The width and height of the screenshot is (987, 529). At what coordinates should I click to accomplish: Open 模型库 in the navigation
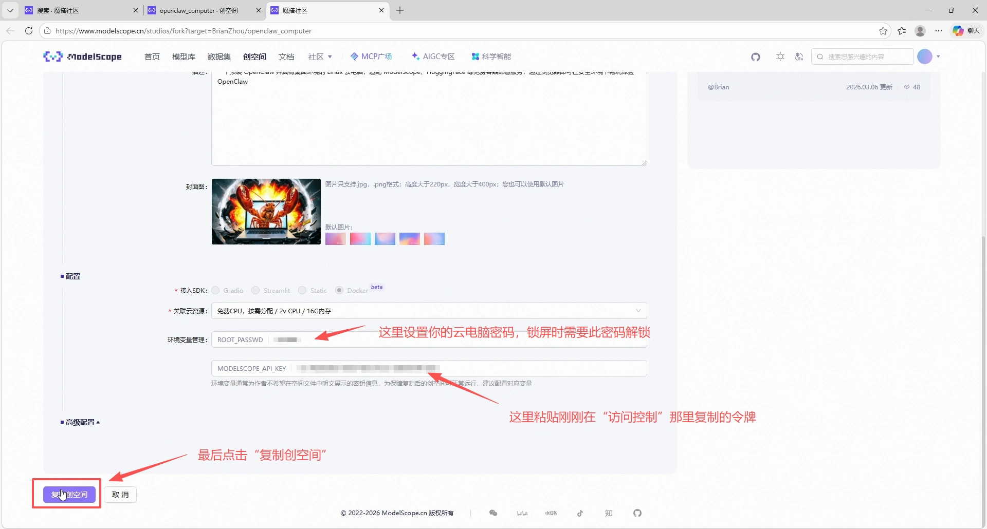[184, 56]
